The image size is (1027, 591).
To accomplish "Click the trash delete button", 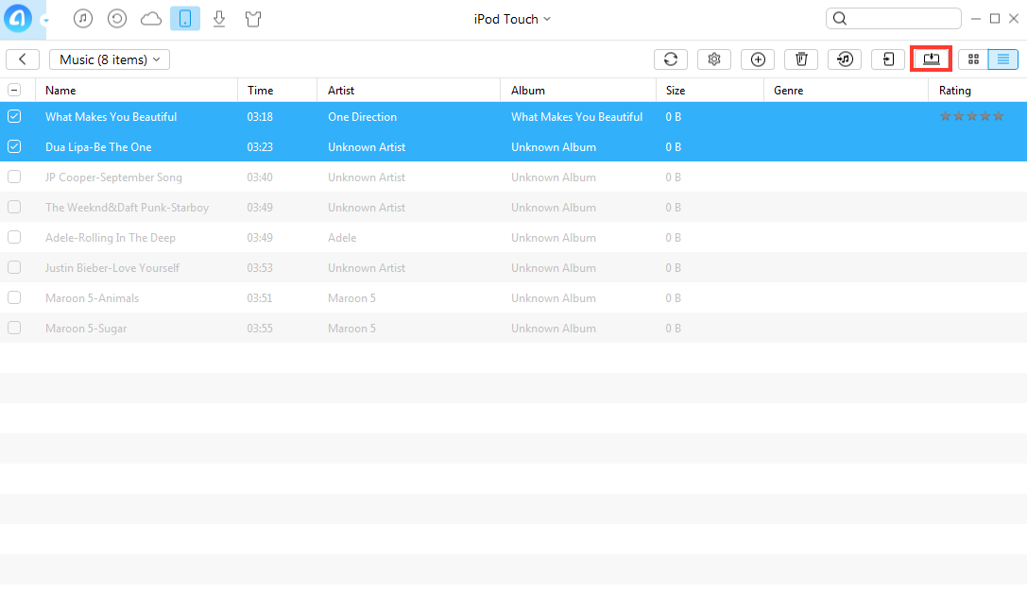I will pos(801,59).
